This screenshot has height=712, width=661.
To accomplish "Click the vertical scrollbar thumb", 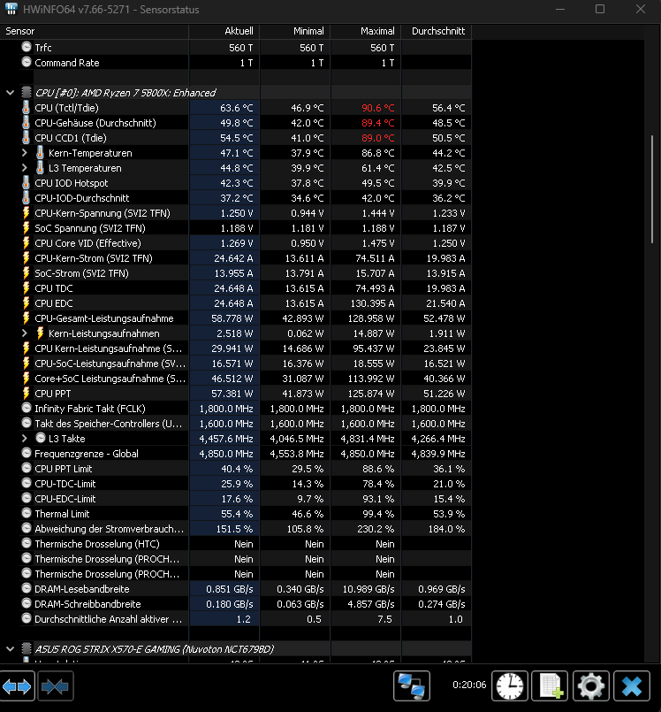I will click(x=652, y=189).
